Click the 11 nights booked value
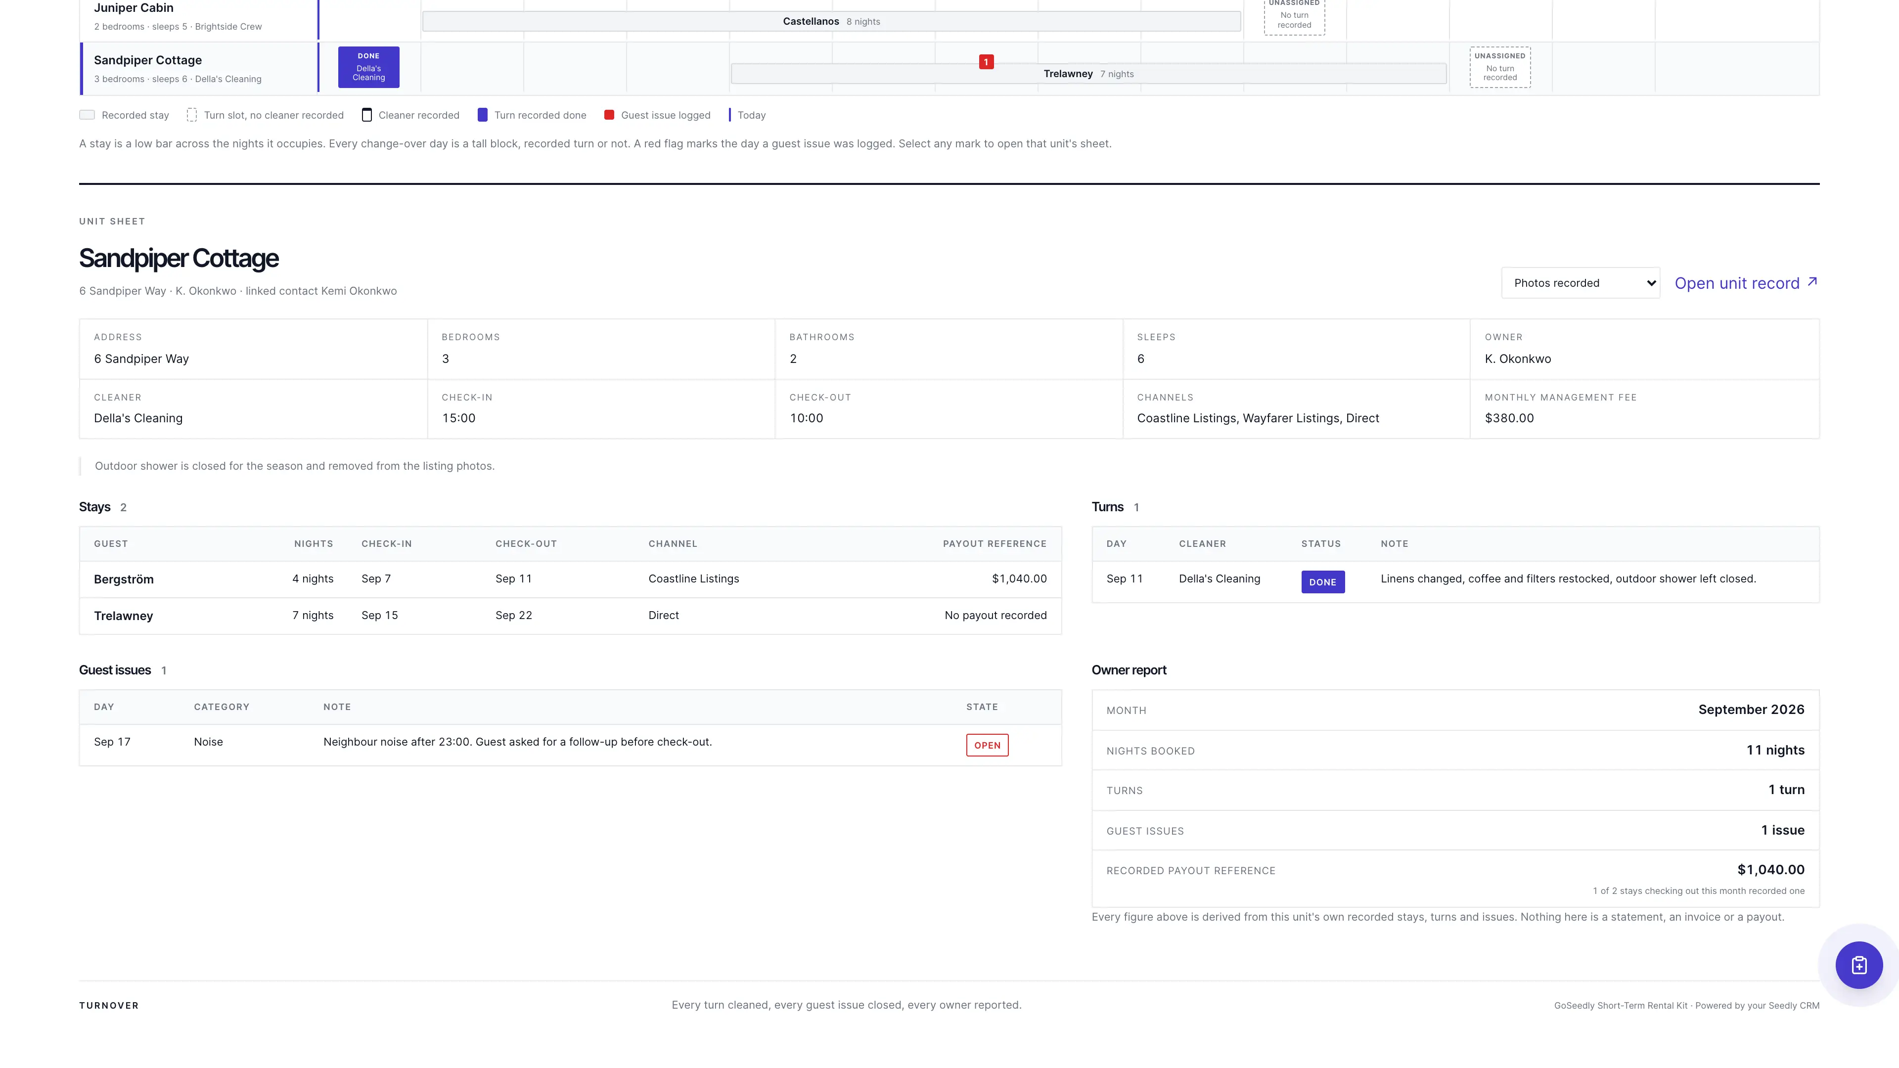1899x1068 pixels. 1775,751
